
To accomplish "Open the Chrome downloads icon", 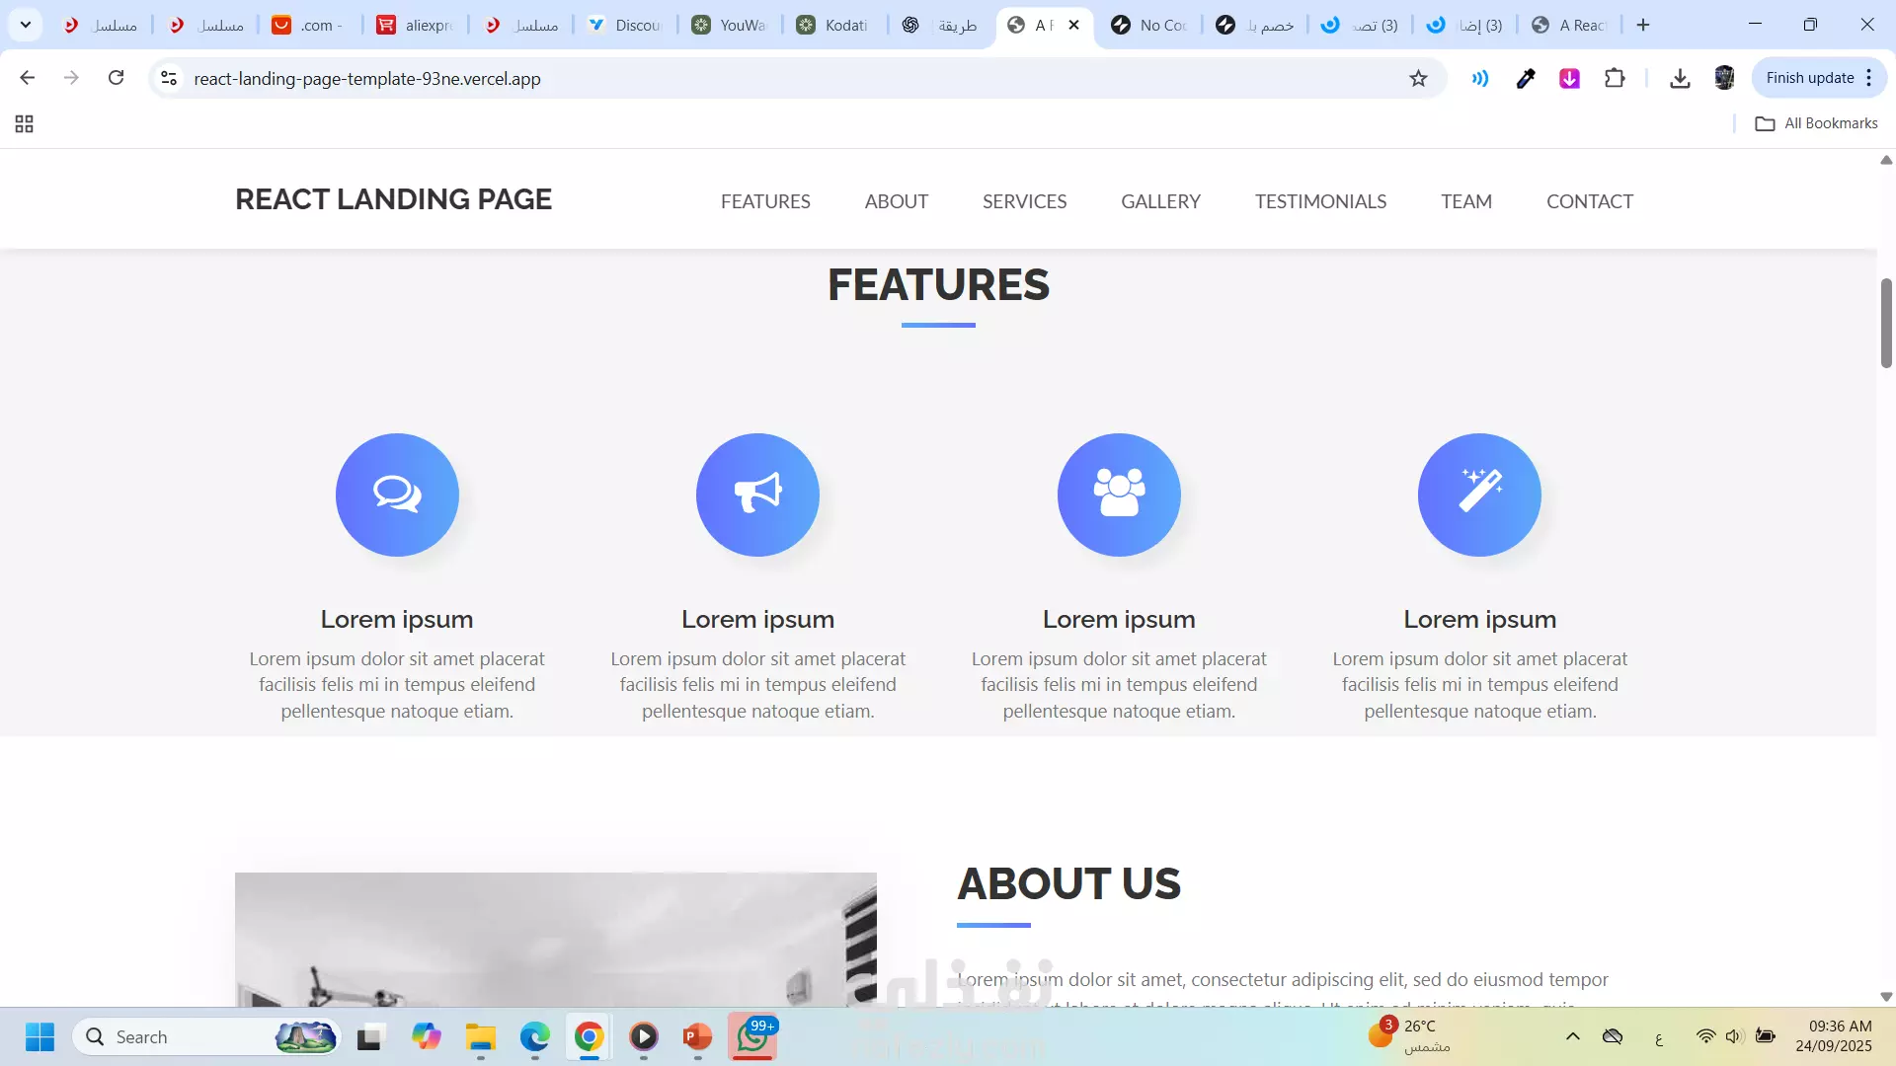I will pos(1680,78).
